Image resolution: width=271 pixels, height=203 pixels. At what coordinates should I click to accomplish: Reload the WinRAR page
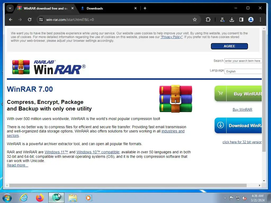tap(30, 20)
